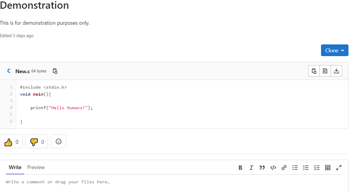Copy New.c file contents

pyautogui.click(x=314, y=71)
